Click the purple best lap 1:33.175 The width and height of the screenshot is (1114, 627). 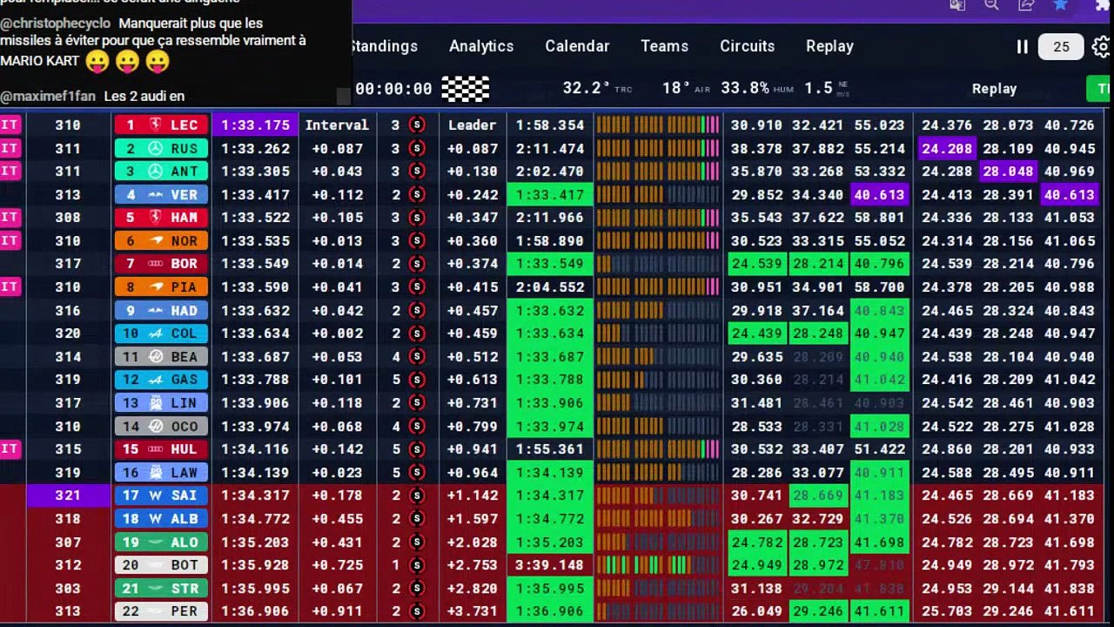255,125
